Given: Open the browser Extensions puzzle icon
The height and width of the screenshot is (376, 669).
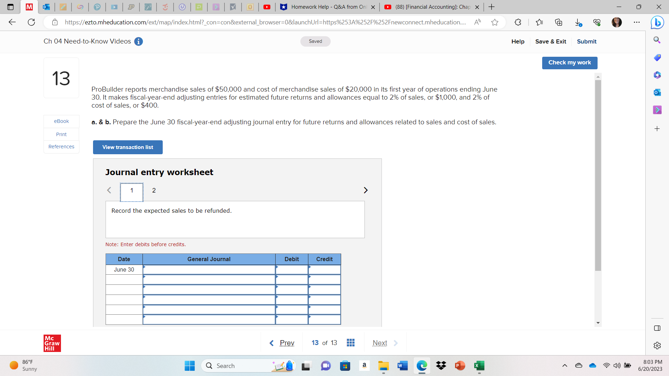Looking at the screenshot, I should (x=518, y=22).
